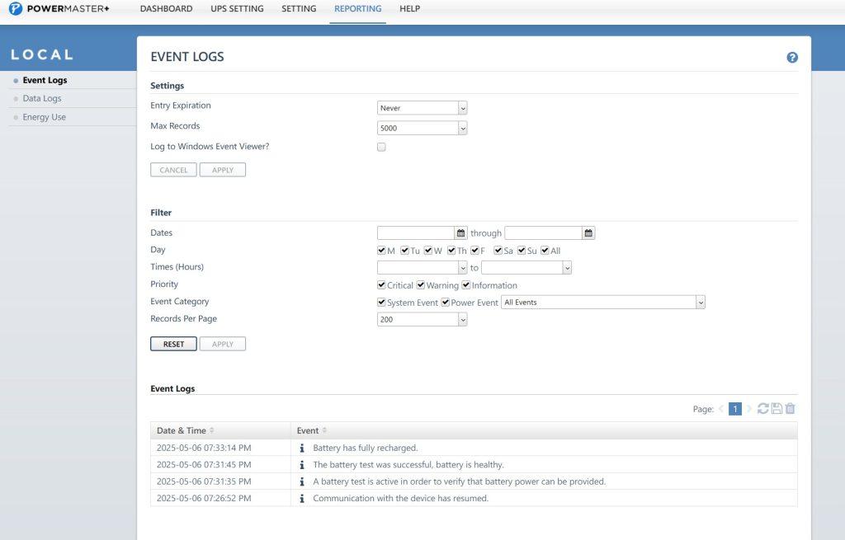Select Energy Use in sidebar
Image resolution: width=845 pixels, height=540 pixels.
pyautogui.click(x=45, y=117)
